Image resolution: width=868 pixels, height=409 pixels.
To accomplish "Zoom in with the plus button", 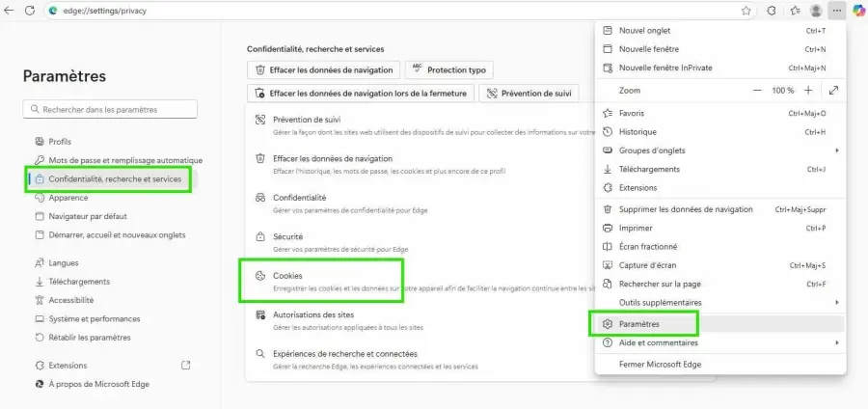I will pos(808,90).
